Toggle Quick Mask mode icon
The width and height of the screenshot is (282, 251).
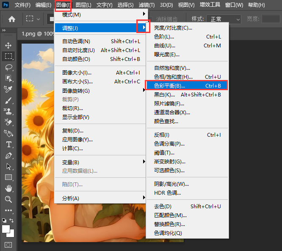pos(8,245)
